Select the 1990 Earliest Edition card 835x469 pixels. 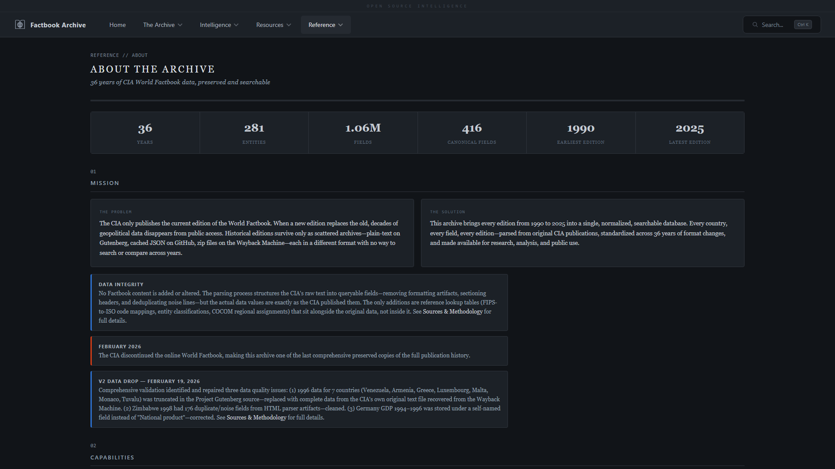(x=581, y=133)
